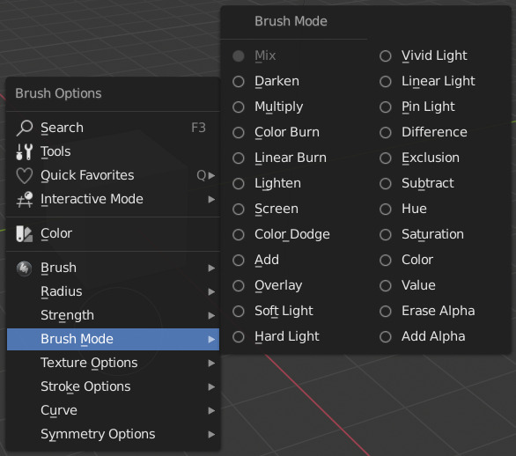Click the Tools wrench icon
516x456 pixels.
[x=25, y=151]
